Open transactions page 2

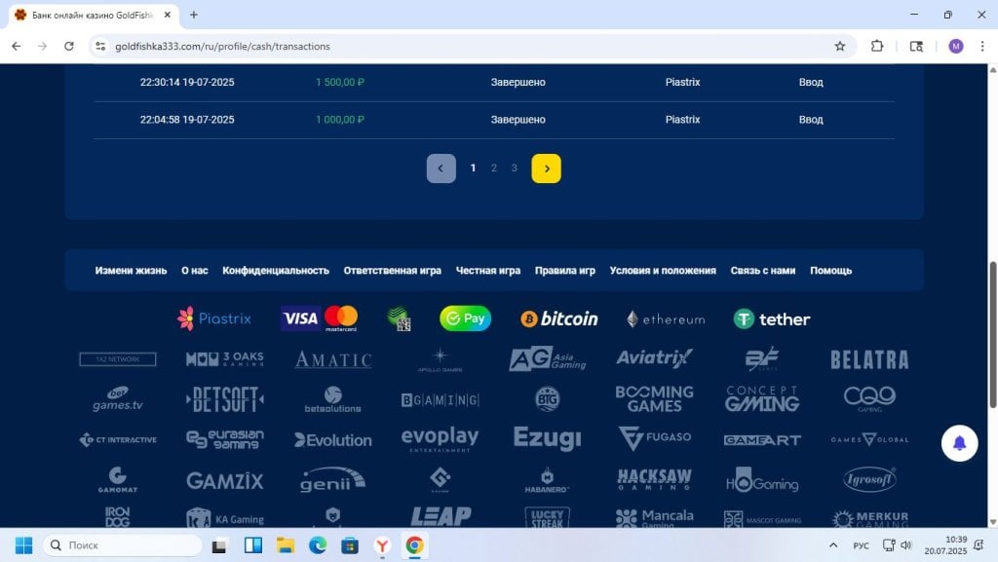click(494, 168)
